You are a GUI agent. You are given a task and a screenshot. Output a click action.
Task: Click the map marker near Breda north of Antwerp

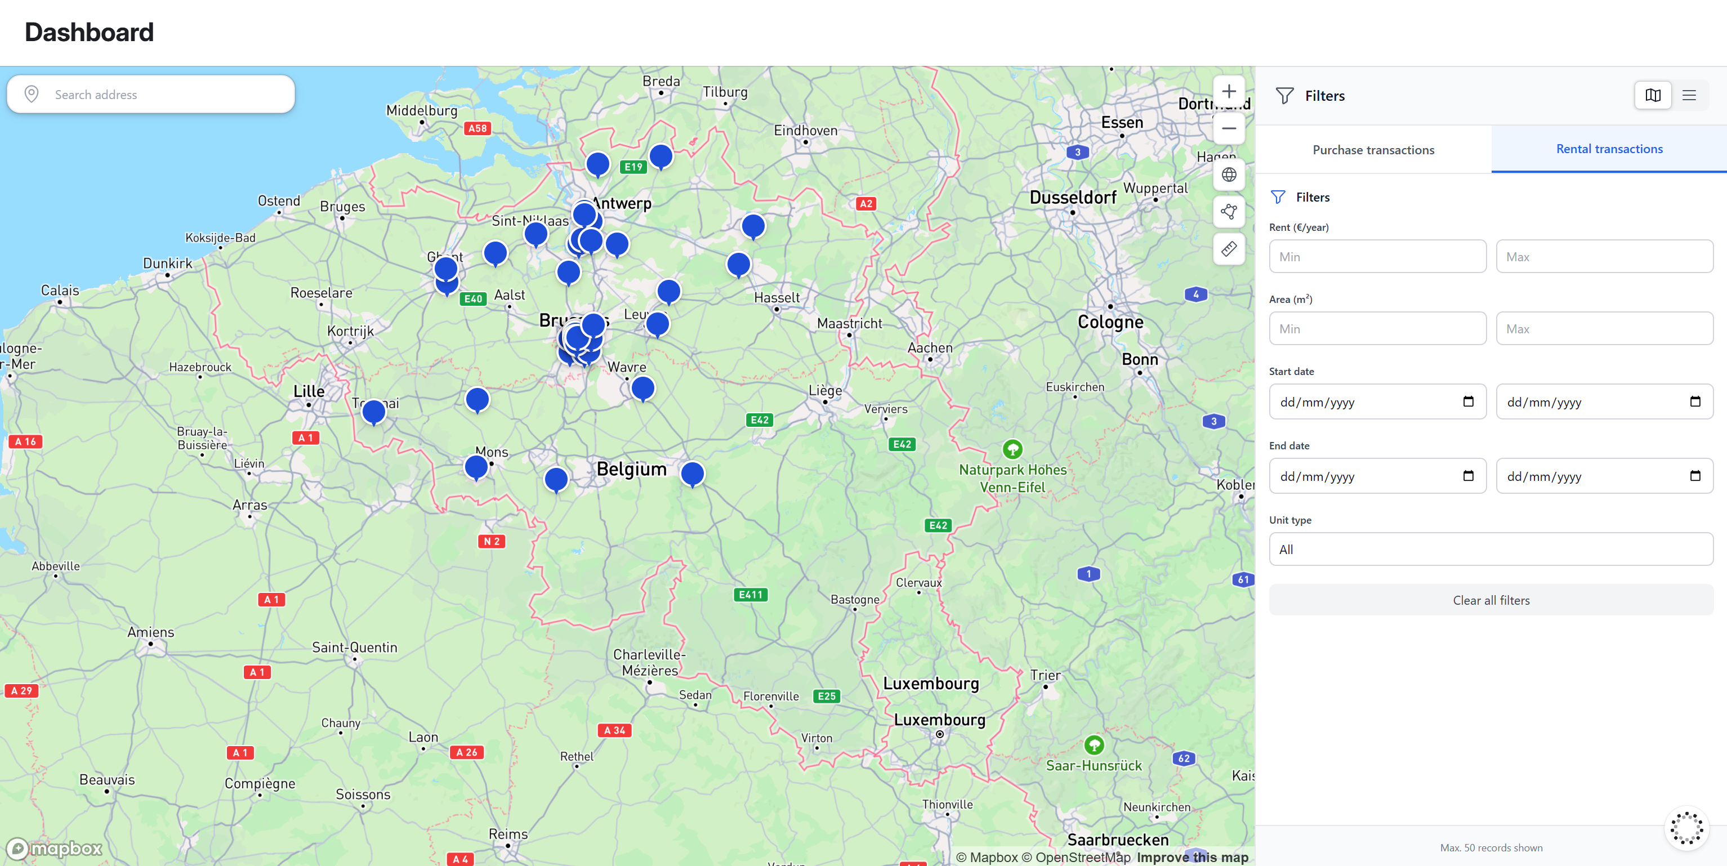(661, 157)
